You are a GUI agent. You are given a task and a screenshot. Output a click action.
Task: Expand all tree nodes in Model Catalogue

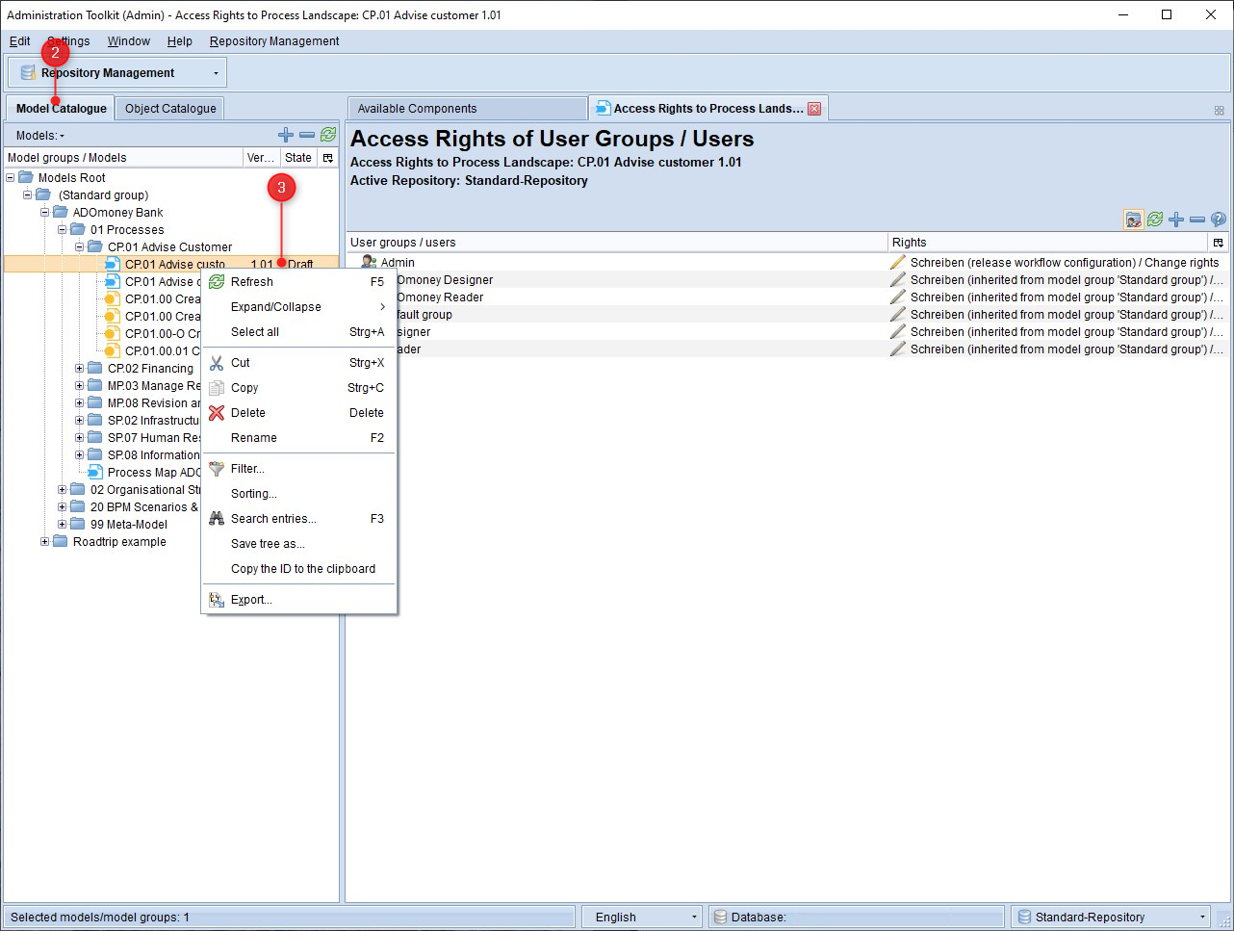(286, 135)
